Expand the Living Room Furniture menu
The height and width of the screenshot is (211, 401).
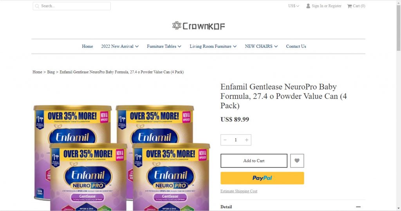[x=213, y=46]
